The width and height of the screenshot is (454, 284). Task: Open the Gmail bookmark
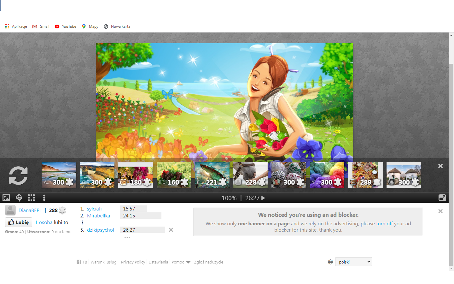coord(41,27)
